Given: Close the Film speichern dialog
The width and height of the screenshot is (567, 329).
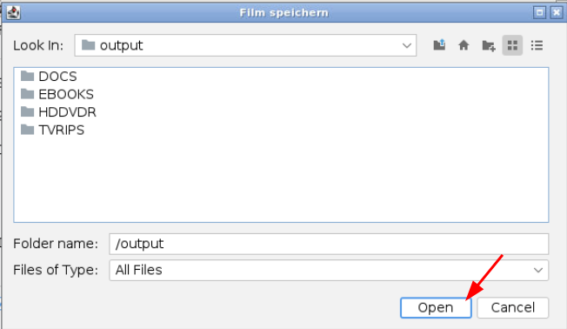Looking at the screenshot, I should click(x=557, y=13).
